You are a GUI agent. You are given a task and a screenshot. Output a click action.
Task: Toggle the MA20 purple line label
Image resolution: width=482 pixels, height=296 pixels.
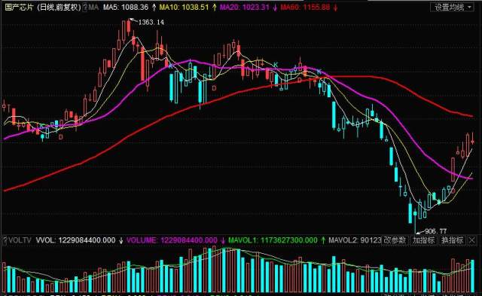click(244, 8)
